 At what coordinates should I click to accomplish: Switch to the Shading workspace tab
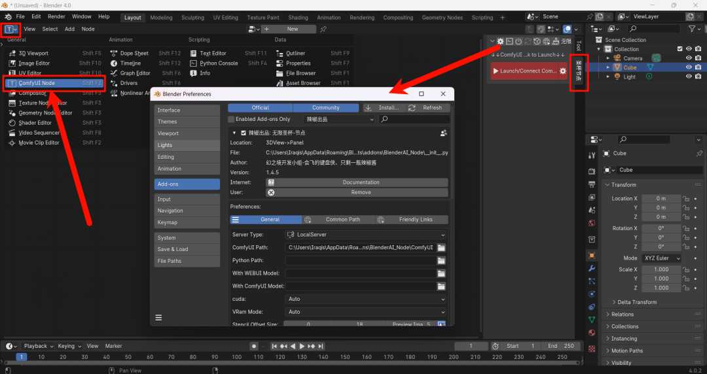pos(298,18)
